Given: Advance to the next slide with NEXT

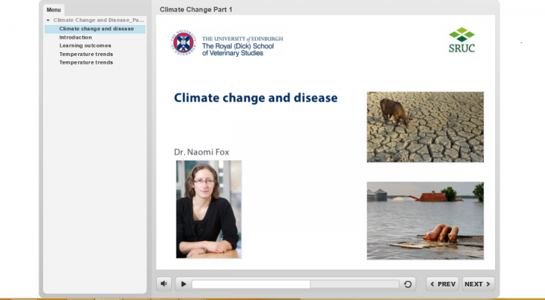Looking at the screenshot, I should (x=478, y=284).
